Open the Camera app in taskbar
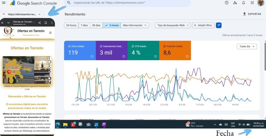 point(88,125)
